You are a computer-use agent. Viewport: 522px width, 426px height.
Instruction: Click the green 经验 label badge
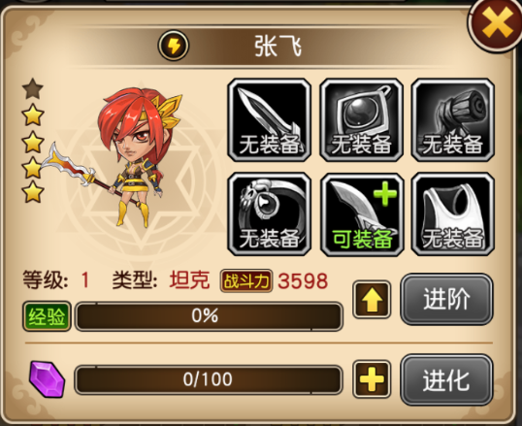tap(47, 316)
